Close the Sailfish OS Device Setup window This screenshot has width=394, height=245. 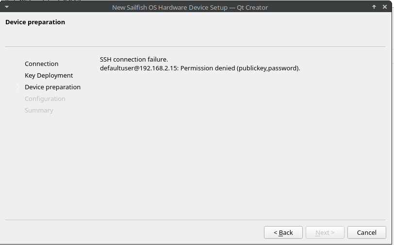click(x=385, y=7)
